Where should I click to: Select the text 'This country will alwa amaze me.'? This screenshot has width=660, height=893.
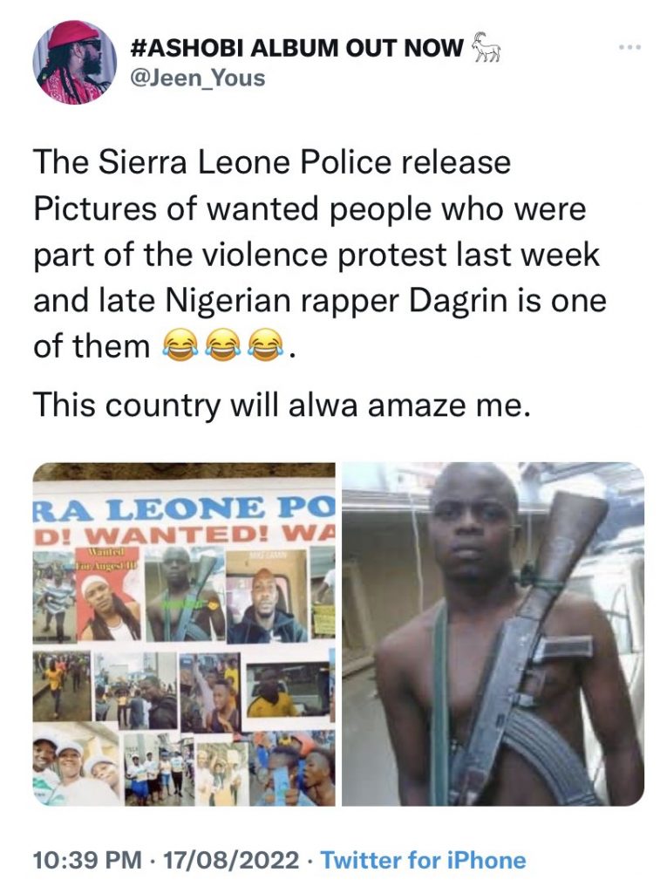pos(278,406)
